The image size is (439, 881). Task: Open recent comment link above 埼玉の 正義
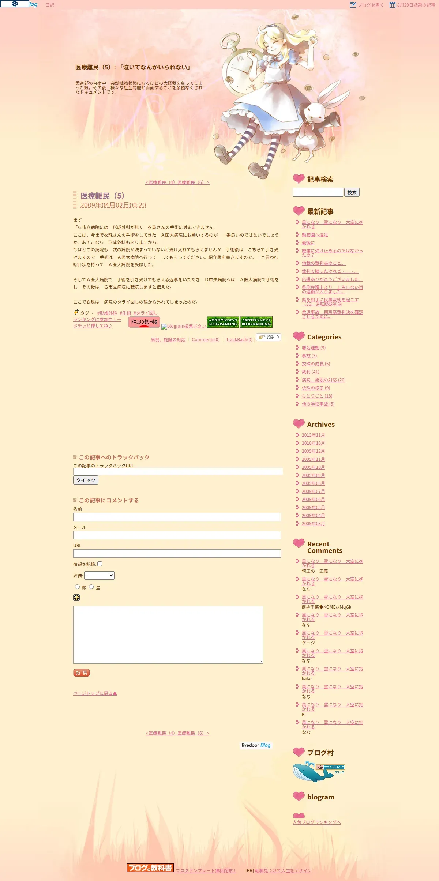point(333,564)
